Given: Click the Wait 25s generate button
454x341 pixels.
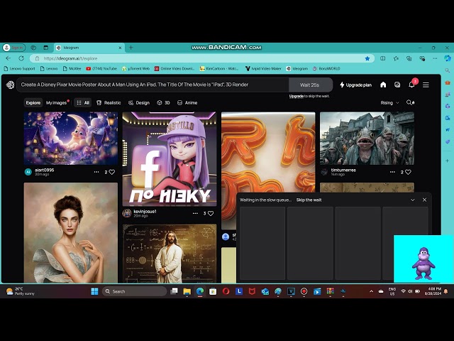Looking at the screenshot, I should (310, 85).
